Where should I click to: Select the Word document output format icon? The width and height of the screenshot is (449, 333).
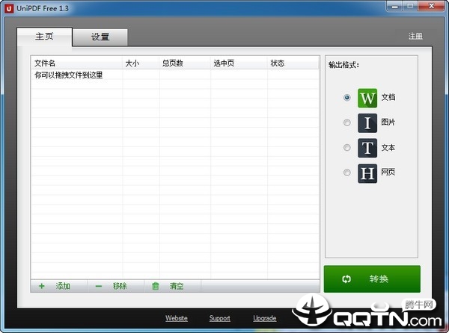[x=367, y=98]
